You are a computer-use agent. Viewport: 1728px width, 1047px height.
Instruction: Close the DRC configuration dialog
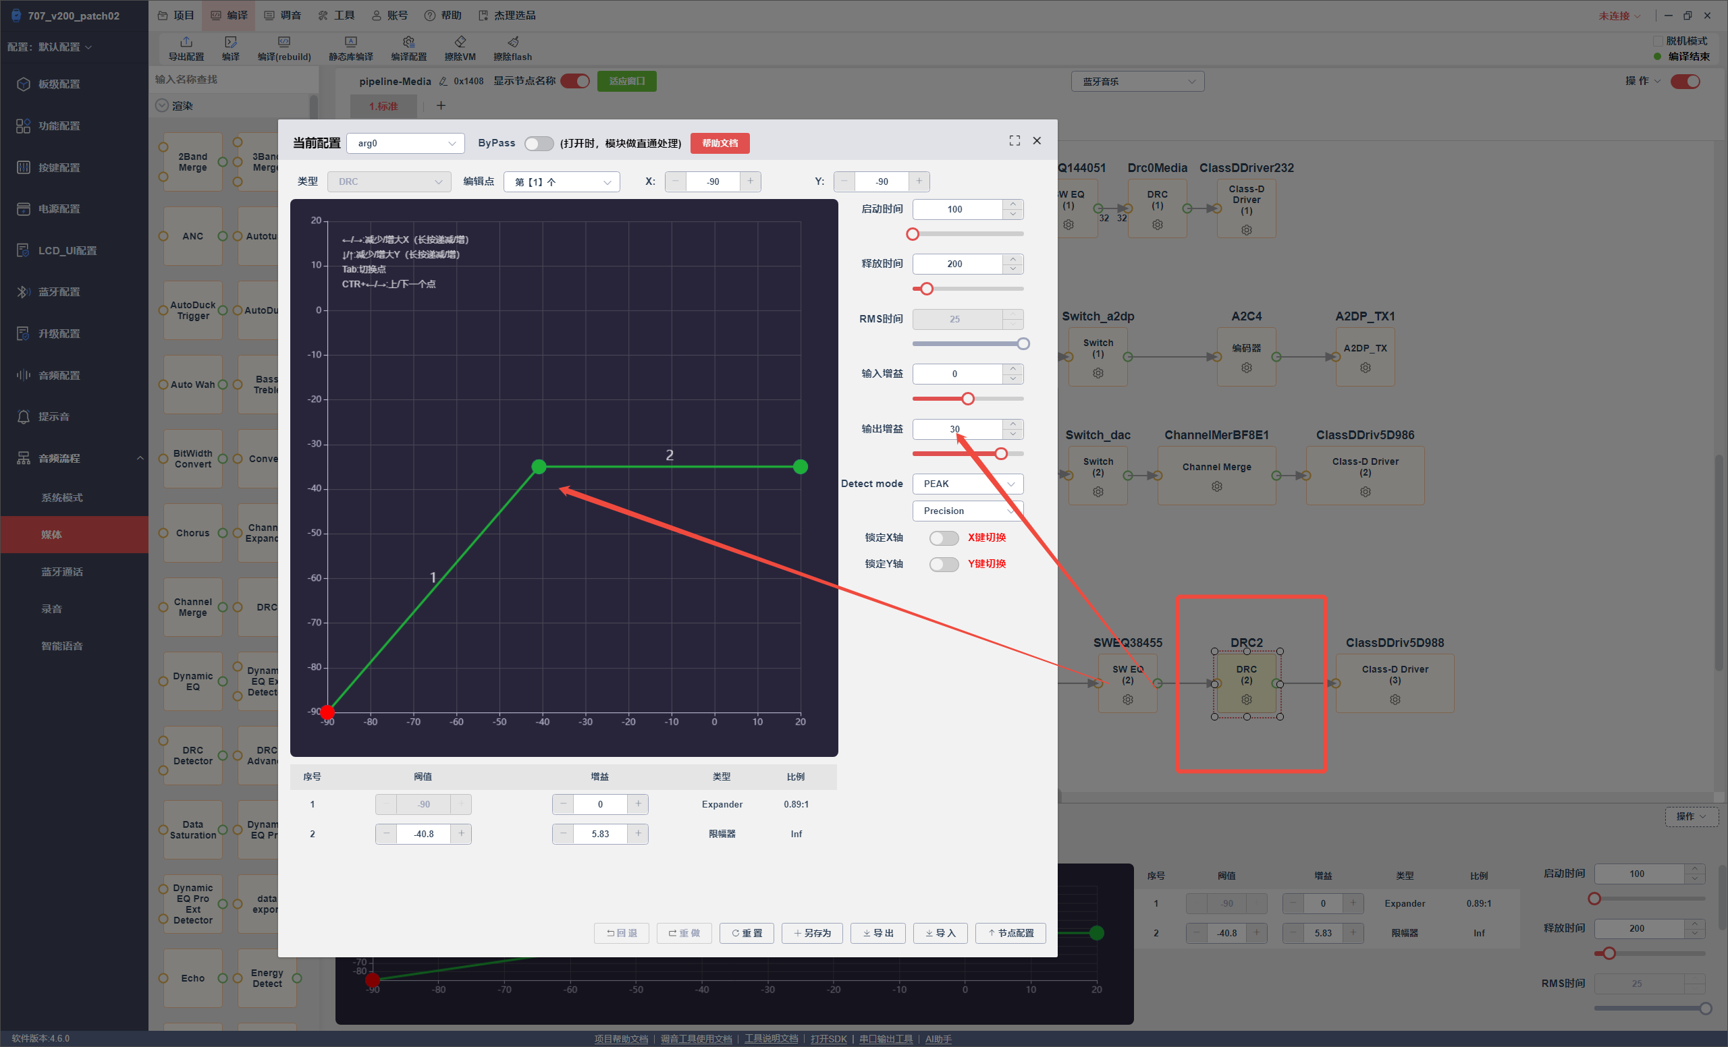coord(1037,141)
